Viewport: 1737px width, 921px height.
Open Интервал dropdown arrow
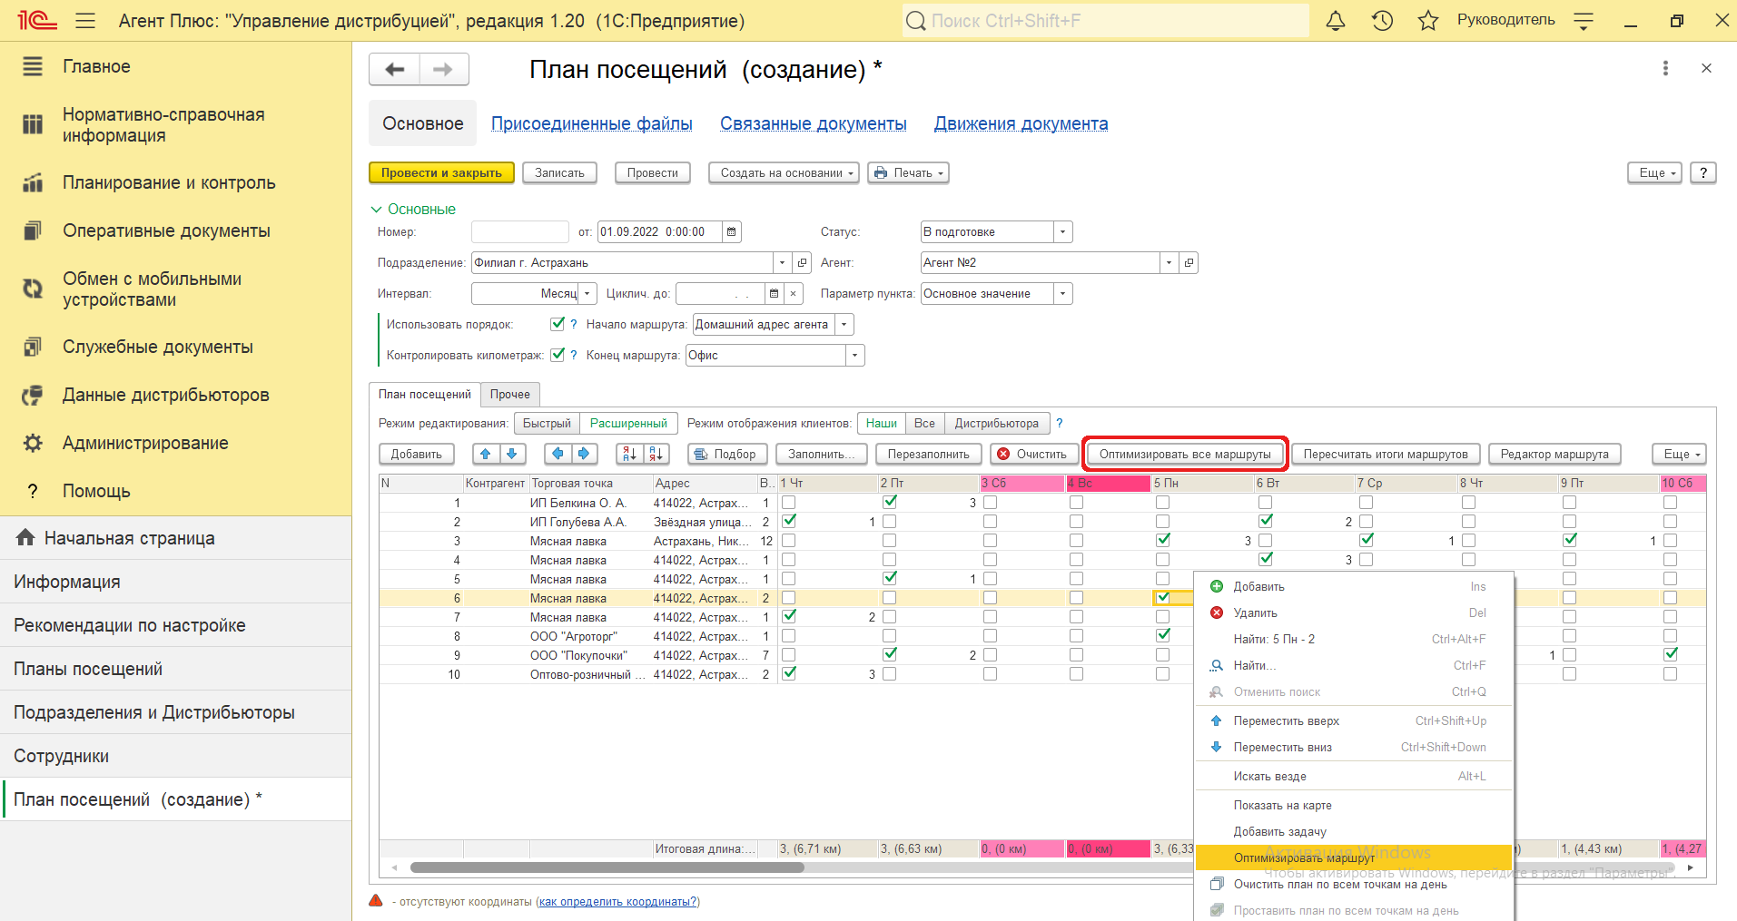587,293
